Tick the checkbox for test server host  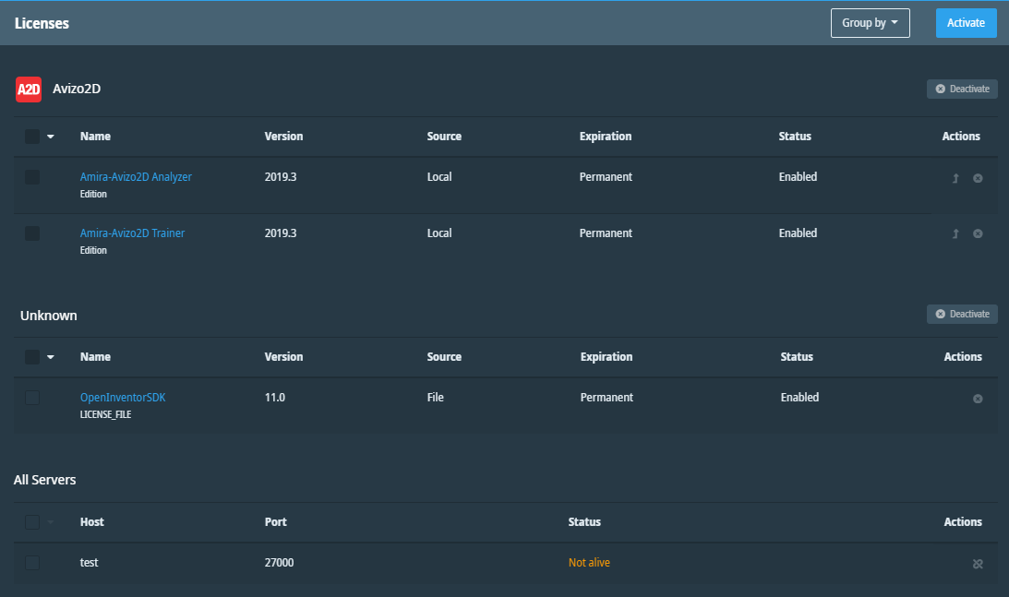point(32,563)
